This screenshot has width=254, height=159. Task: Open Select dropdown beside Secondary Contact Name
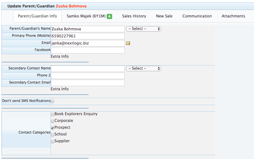click(x=143, y=69)
